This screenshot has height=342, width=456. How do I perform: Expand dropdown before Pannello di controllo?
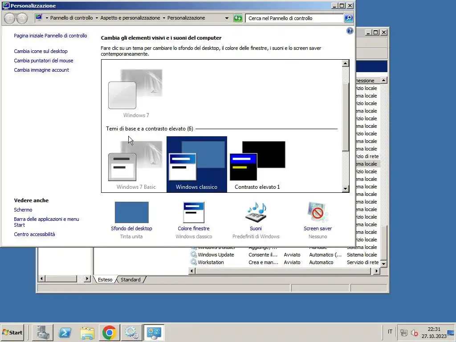pos(47,18)
